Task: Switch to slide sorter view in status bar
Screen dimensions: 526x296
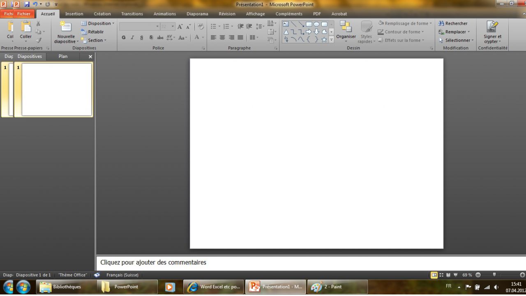Action: [x=441, y=275]
